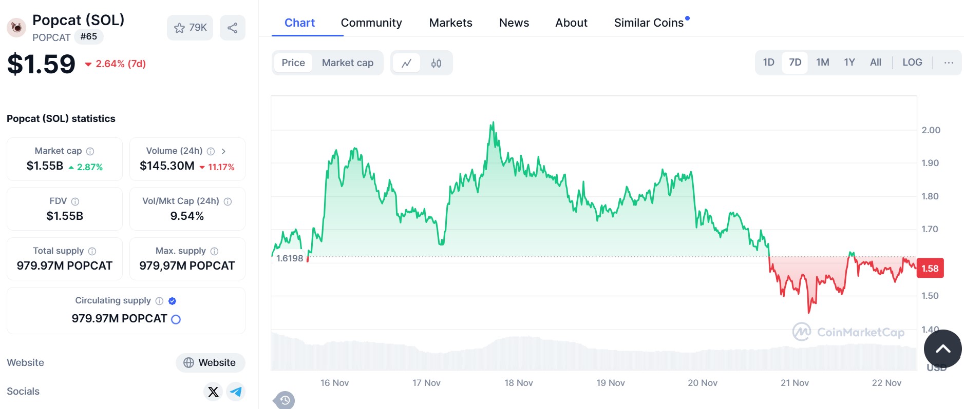
Task: Switch to candlestick chart icon
Action: coord(436,63)
